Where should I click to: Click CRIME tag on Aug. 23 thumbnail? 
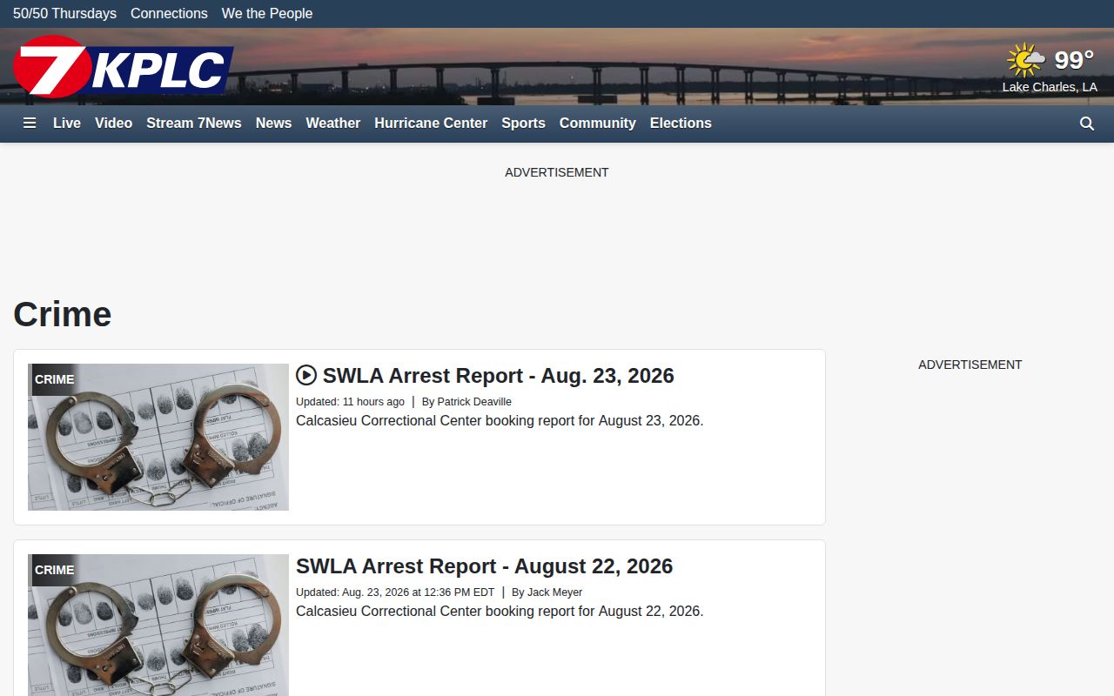point(54,379)
